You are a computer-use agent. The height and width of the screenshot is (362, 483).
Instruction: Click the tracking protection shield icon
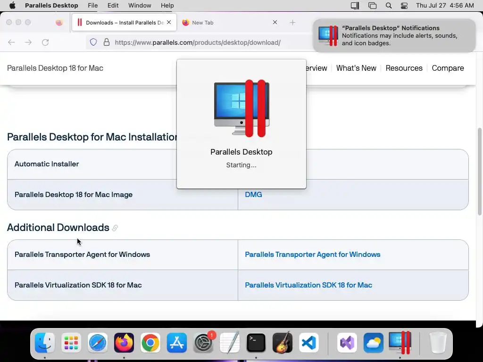point(93,42)
